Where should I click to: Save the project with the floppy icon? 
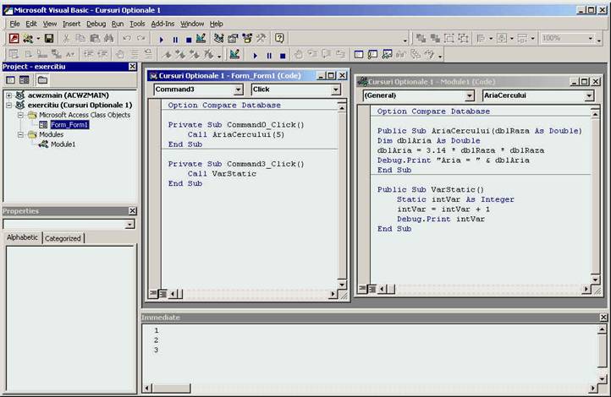(49, 38)
